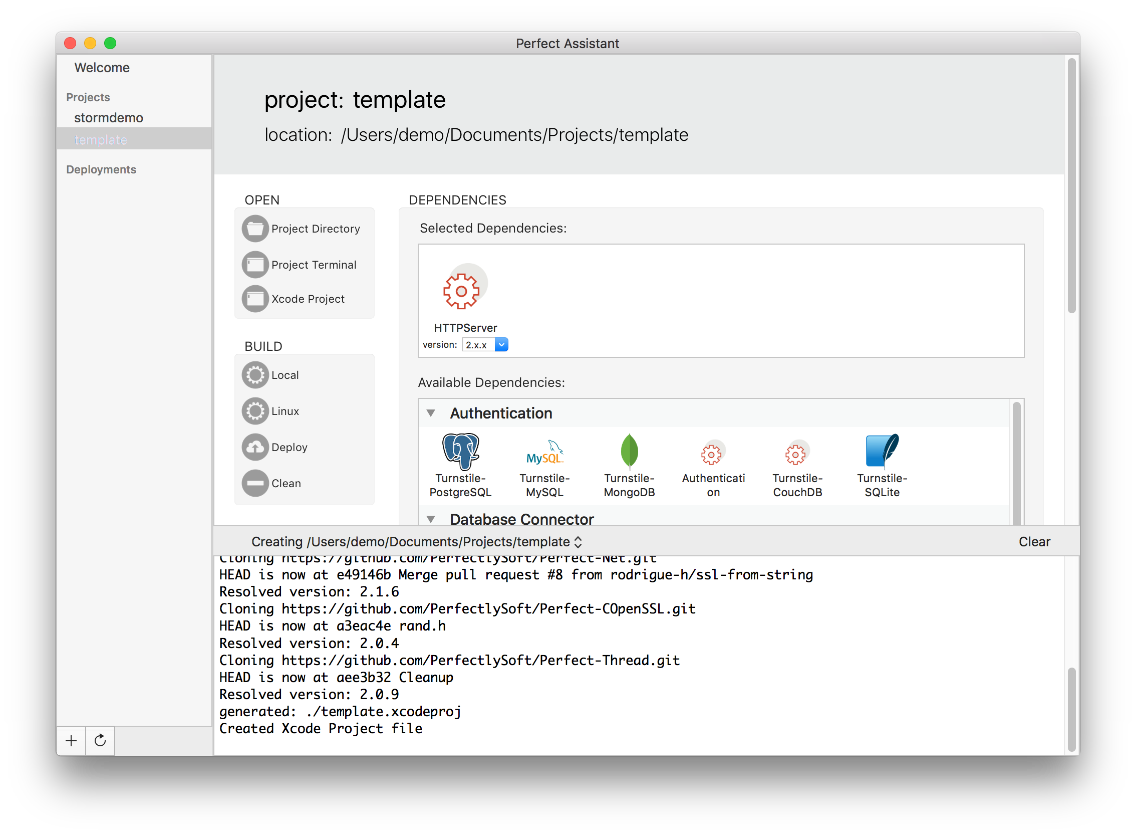
Task: Click the Deploy cloud upload icon
Action: [255, 448]
